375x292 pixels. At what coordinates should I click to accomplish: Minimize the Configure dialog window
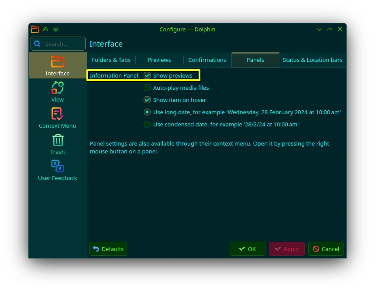pyautogui.click(x=319, y=29)
